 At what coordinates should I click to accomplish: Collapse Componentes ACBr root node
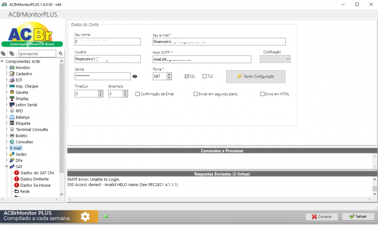pos(2,62)
